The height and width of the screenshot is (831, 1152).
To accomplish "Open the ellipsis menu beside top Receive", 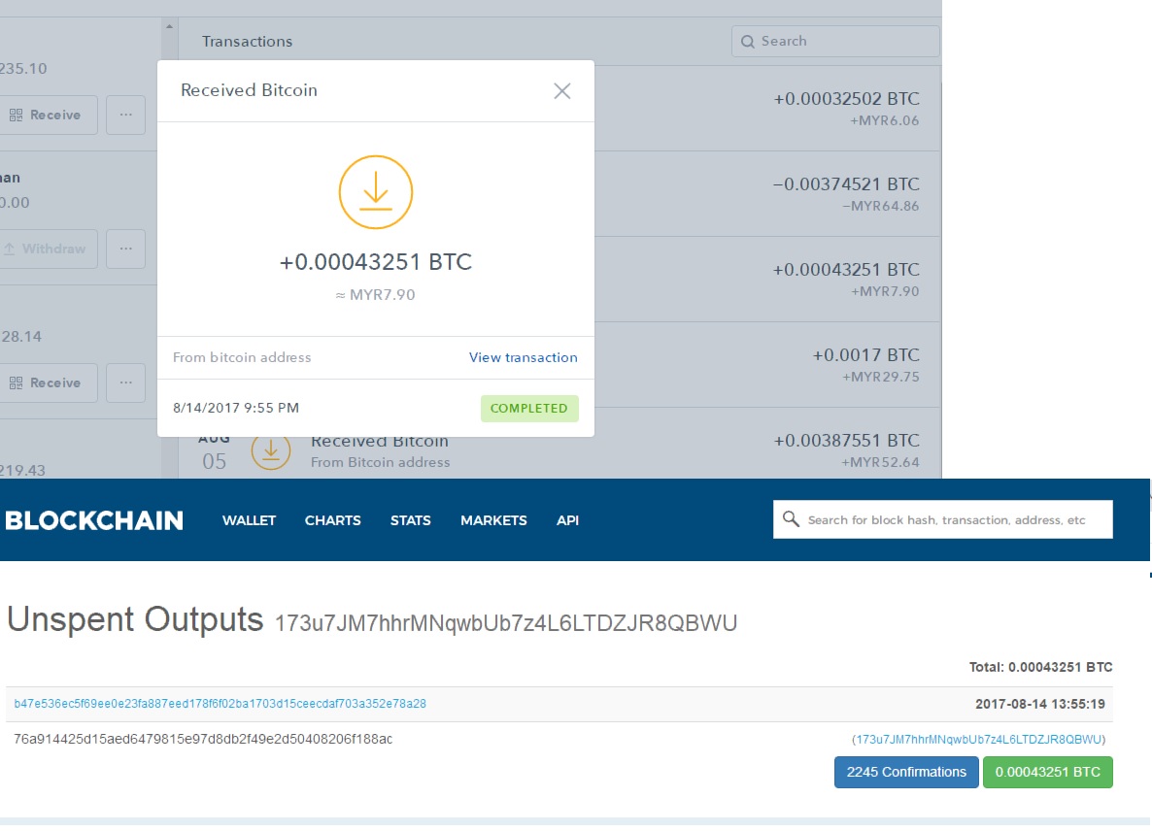I will pyautogui.click(x=125, y=115).
